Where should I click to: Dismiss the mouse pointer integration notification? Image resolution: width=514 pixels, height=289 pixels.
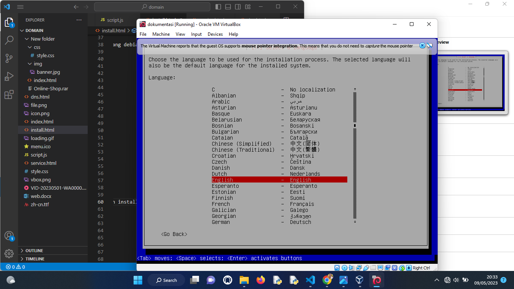click(x=422, y=46)
